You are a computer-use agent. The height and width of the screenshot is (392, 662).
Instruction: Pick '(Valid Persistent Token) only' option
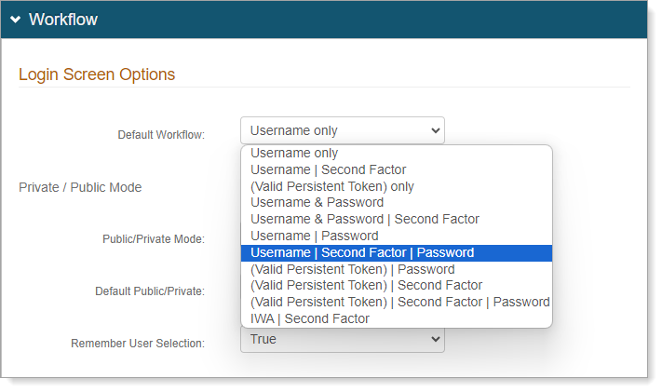pyautogui.click(x=331, y=186)
